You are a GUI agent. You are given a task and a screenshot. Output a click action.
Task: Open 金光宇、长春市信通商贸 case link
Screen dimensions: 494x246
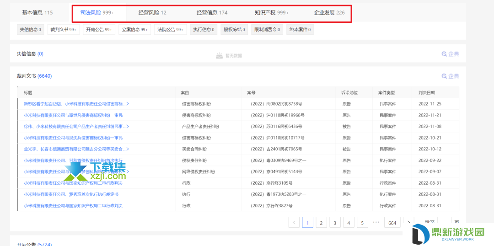tap(75, 149)
